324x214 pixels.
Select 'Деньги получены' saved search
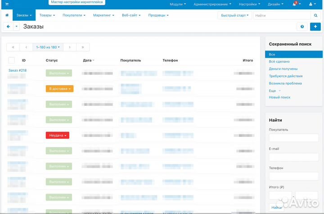coord(283,69)
